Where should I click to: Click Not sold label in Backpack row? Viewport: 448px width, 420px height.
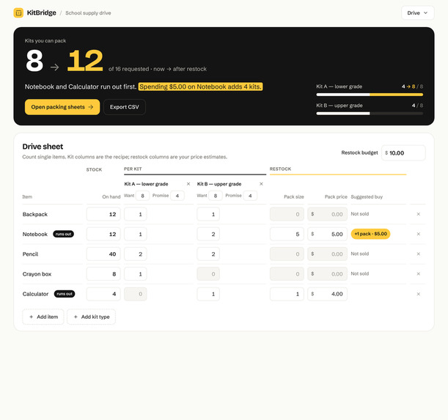coord(360,214)
